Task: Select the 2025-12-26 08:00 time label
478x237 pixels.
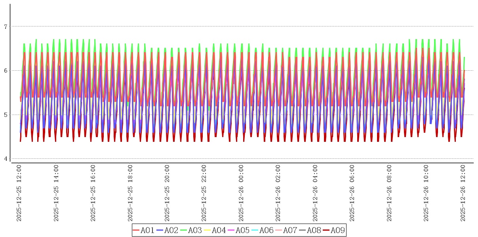Action: coord(389,193)
